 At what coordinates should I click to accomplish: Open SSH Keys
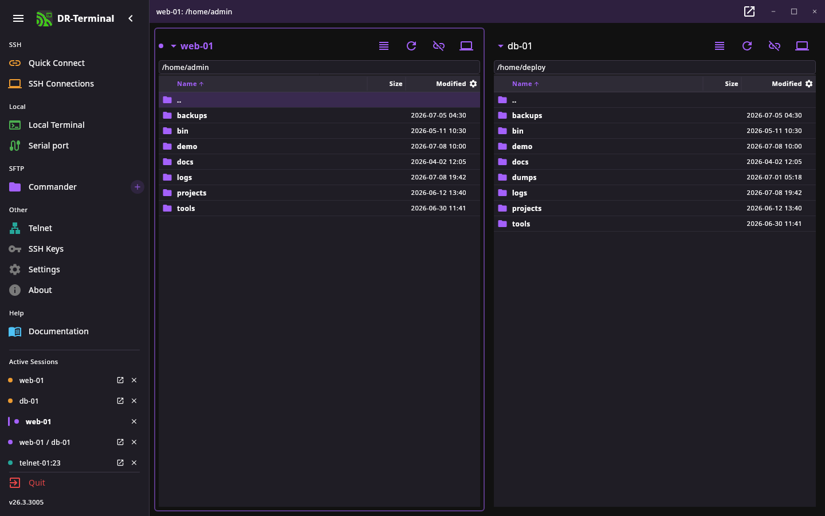point(74,249)
